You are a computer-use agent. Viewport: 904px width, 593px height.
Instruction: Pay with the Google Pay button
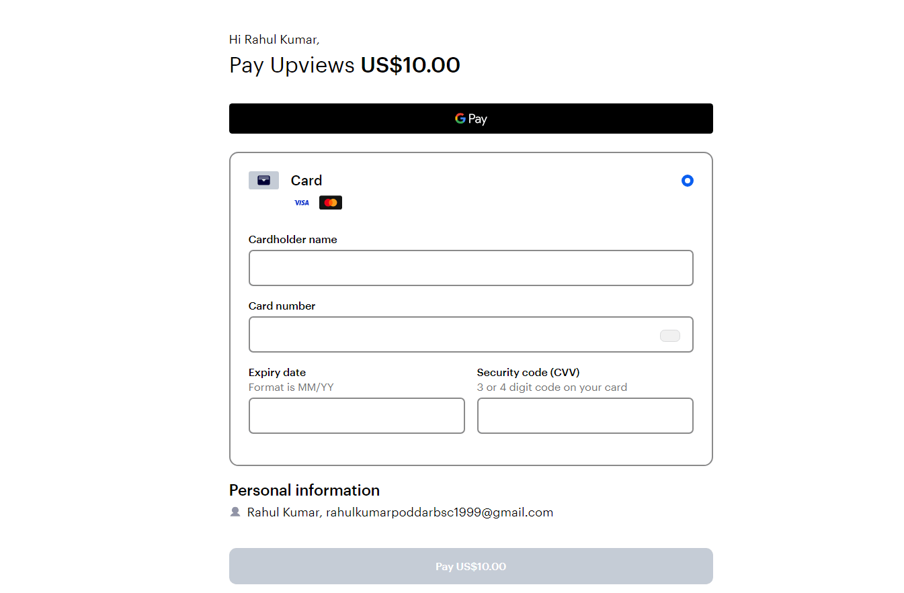pos(470,119)
